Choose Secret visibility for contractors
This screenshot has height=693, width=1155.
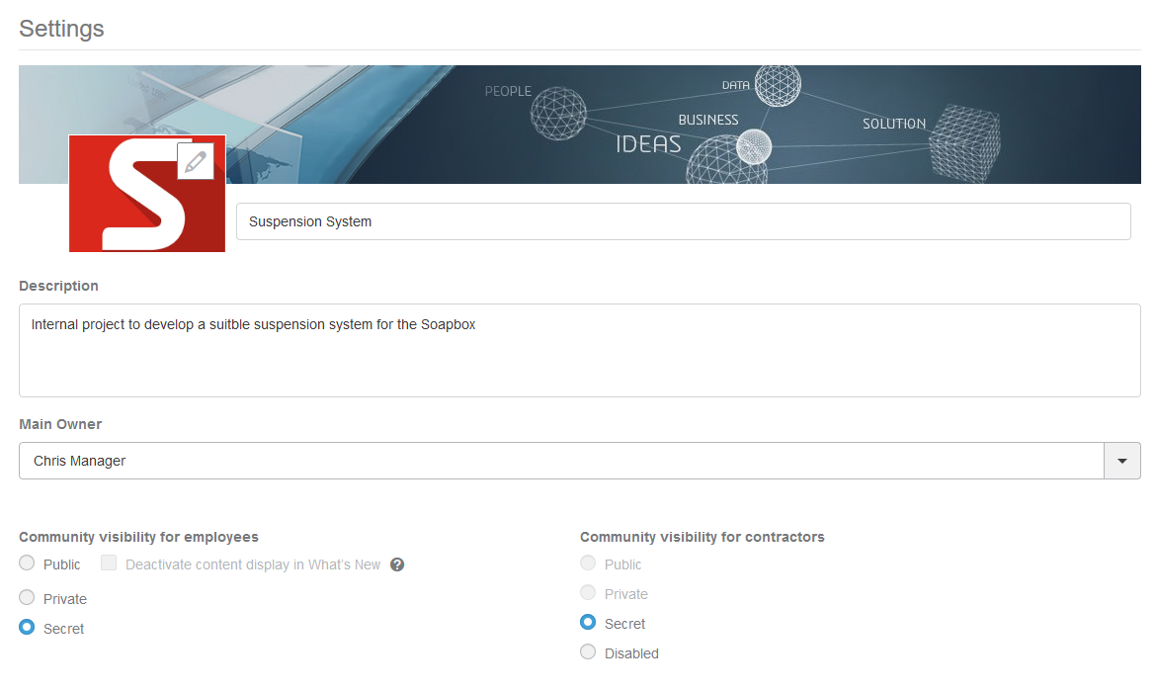(x=588, y=623)
